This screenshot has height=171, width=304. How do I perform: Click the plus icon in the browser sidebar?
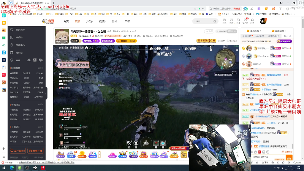4,149
